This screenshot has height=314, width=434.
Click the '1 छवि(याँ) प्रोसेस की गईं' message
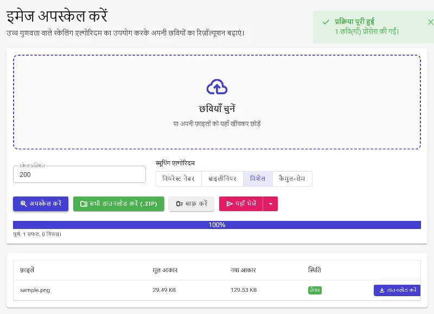tap(367, 31)
